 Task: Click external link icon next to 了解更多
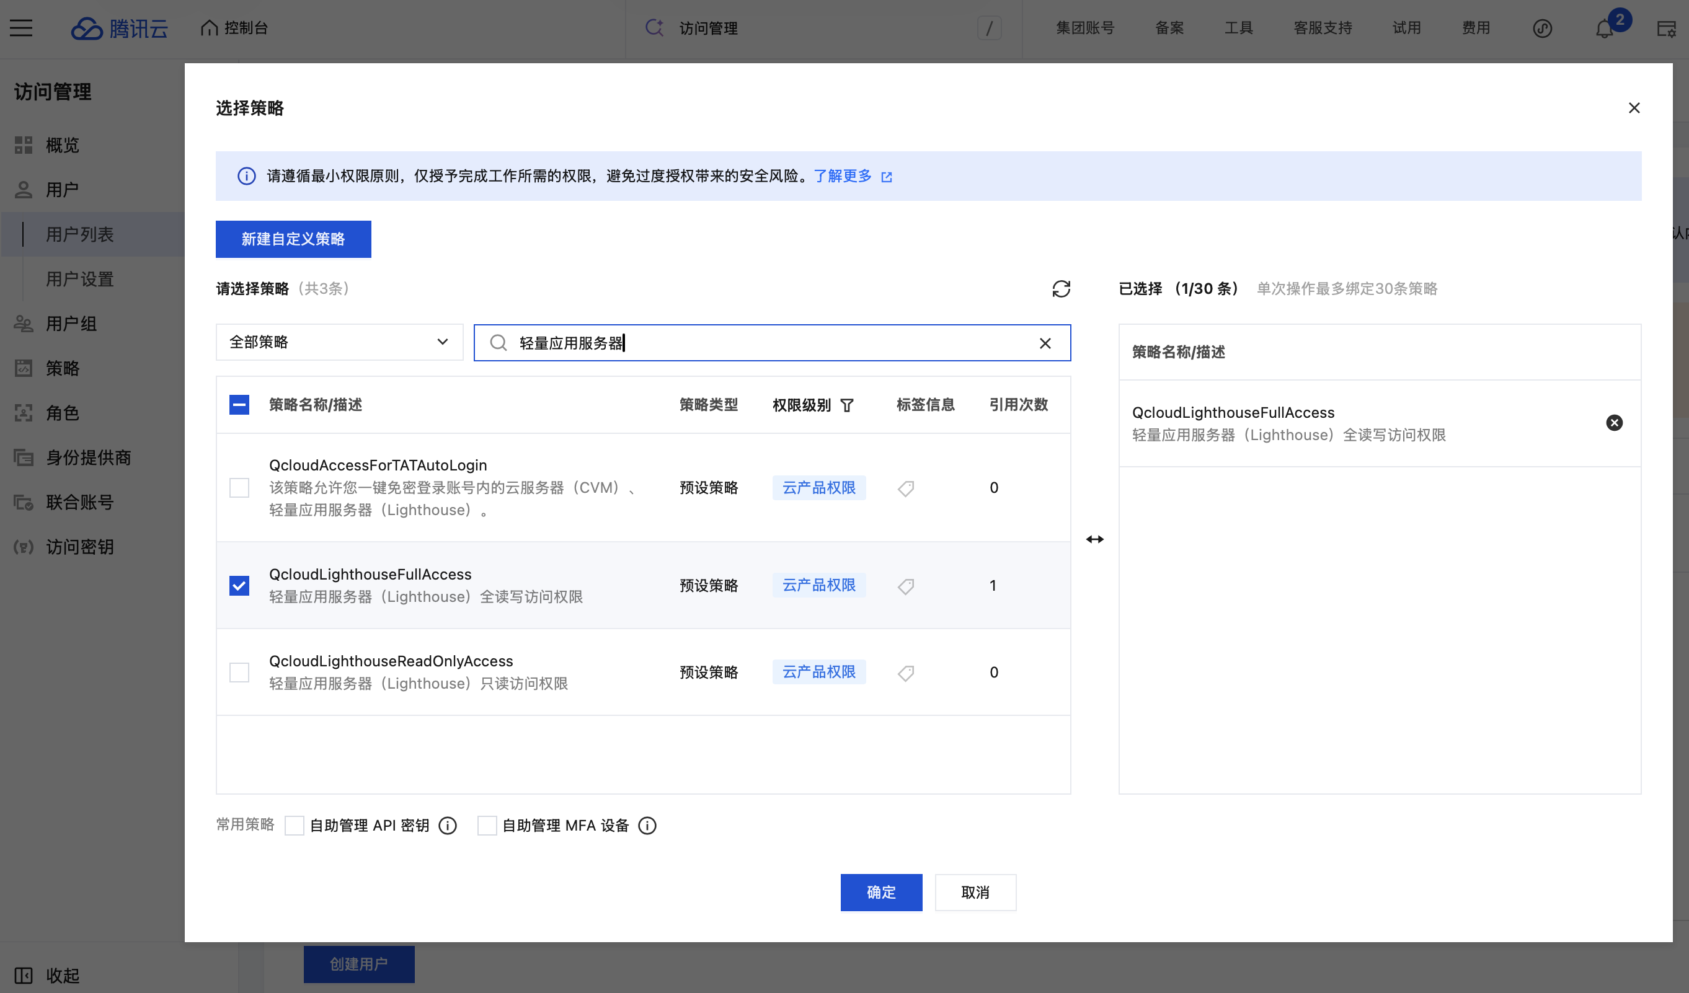[x=887, y=177]
